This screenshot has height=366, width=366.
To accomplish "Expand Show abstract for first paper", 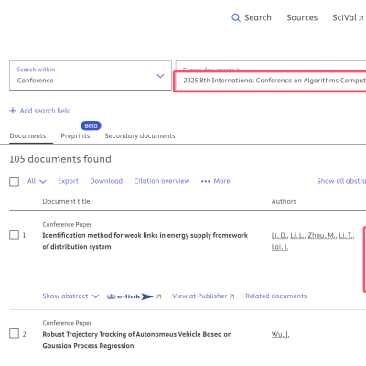I will 70,296.
